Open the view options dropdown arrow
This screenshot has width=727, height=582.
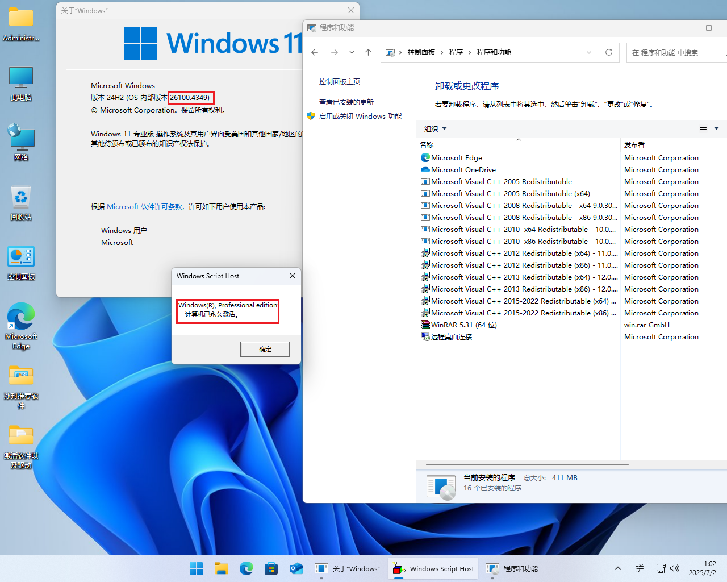click(716, 129)
